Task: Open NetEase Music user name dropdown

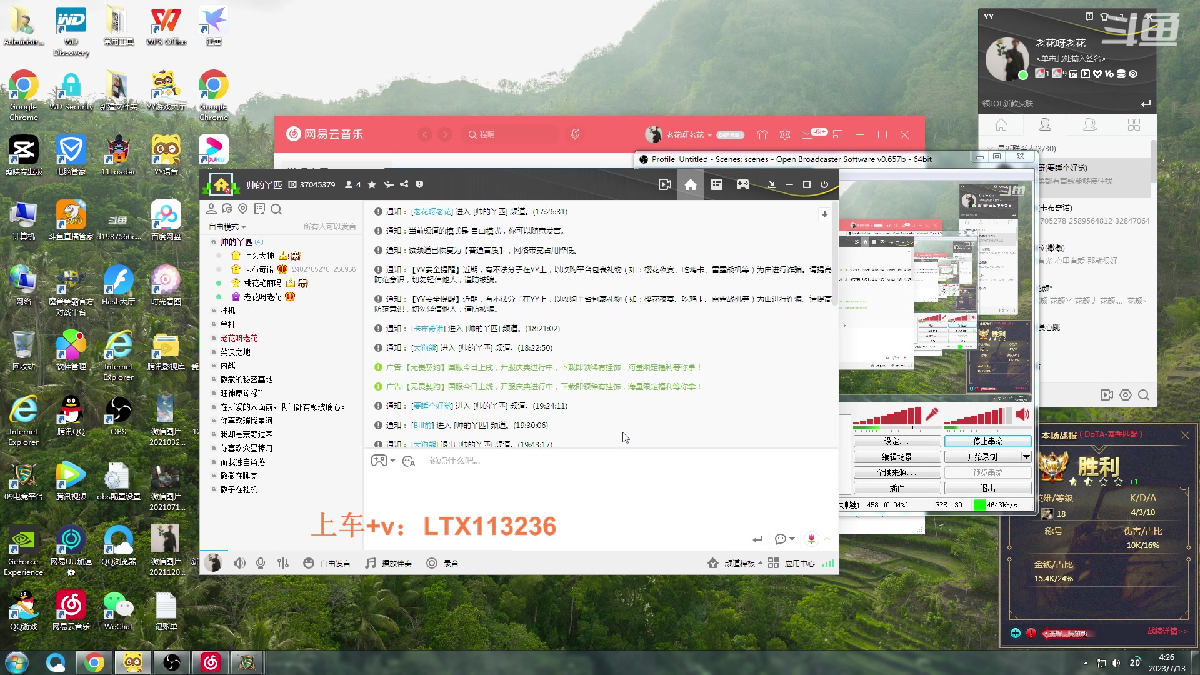Action: tap(689, 134)
